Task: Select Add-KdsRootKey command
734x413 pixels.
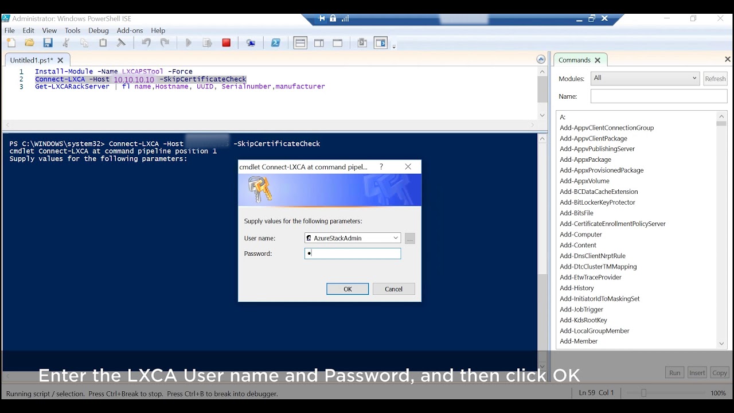Action: [583, 320]
